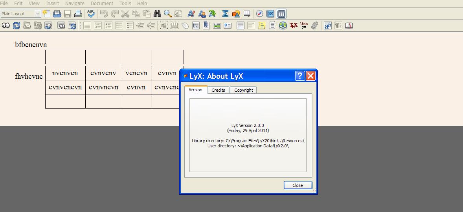Open advanced find magnifier icon
463x212 pixels.
click(x=168, y=14)
